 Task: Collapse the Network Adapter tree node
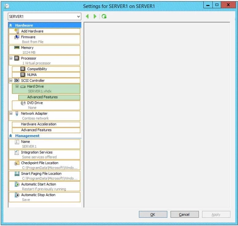(x=11, y=113)
